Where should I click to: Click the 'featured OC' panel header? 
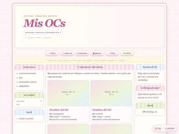[x=150, y=67]
